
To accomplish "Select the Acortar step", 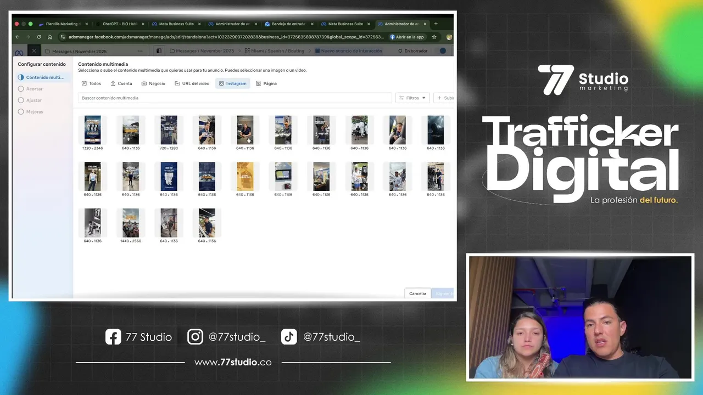I will click(30, 89).
